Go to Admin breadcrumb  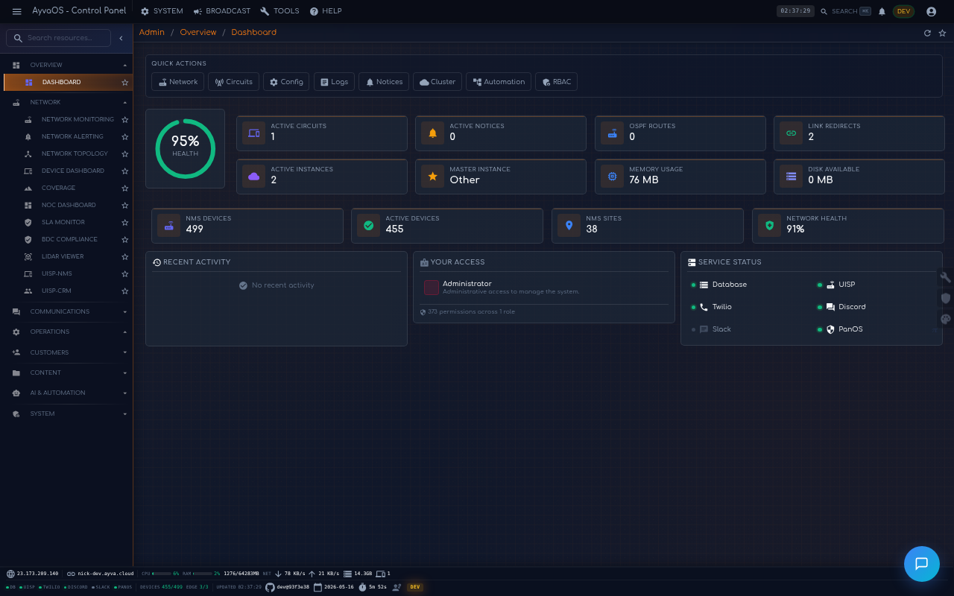tap(152, 33)
